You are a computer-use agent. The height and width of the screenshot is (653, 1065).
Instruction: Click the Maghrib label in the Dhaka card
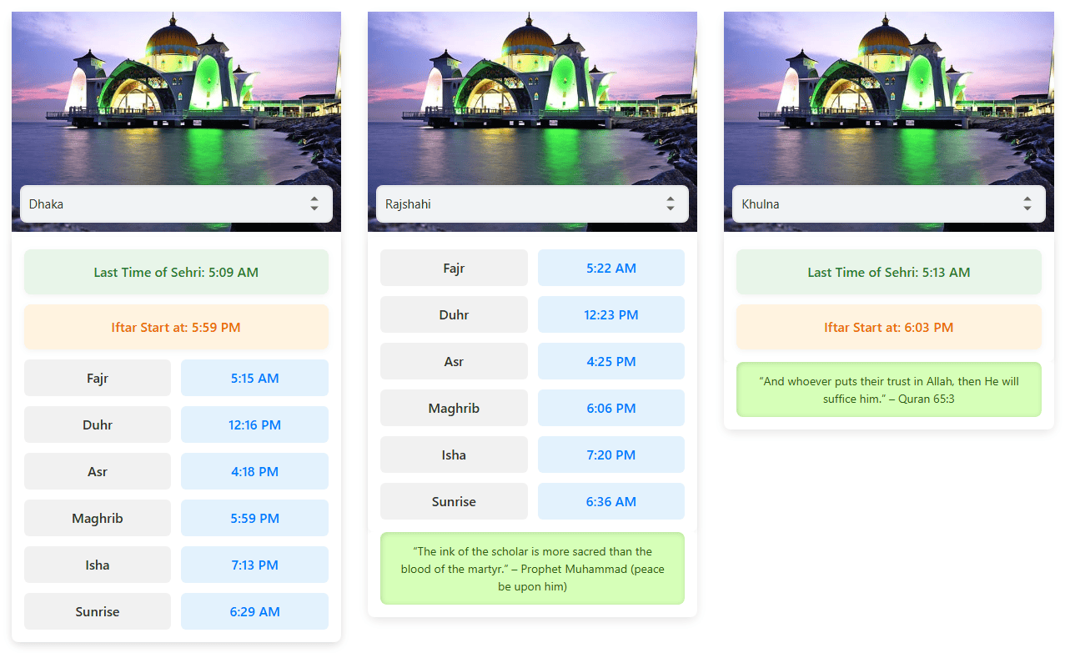click(x=98, y=518)
